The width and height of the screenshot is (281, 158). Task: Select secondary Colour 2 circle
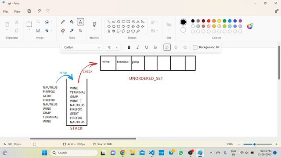[x=183, y=30]
